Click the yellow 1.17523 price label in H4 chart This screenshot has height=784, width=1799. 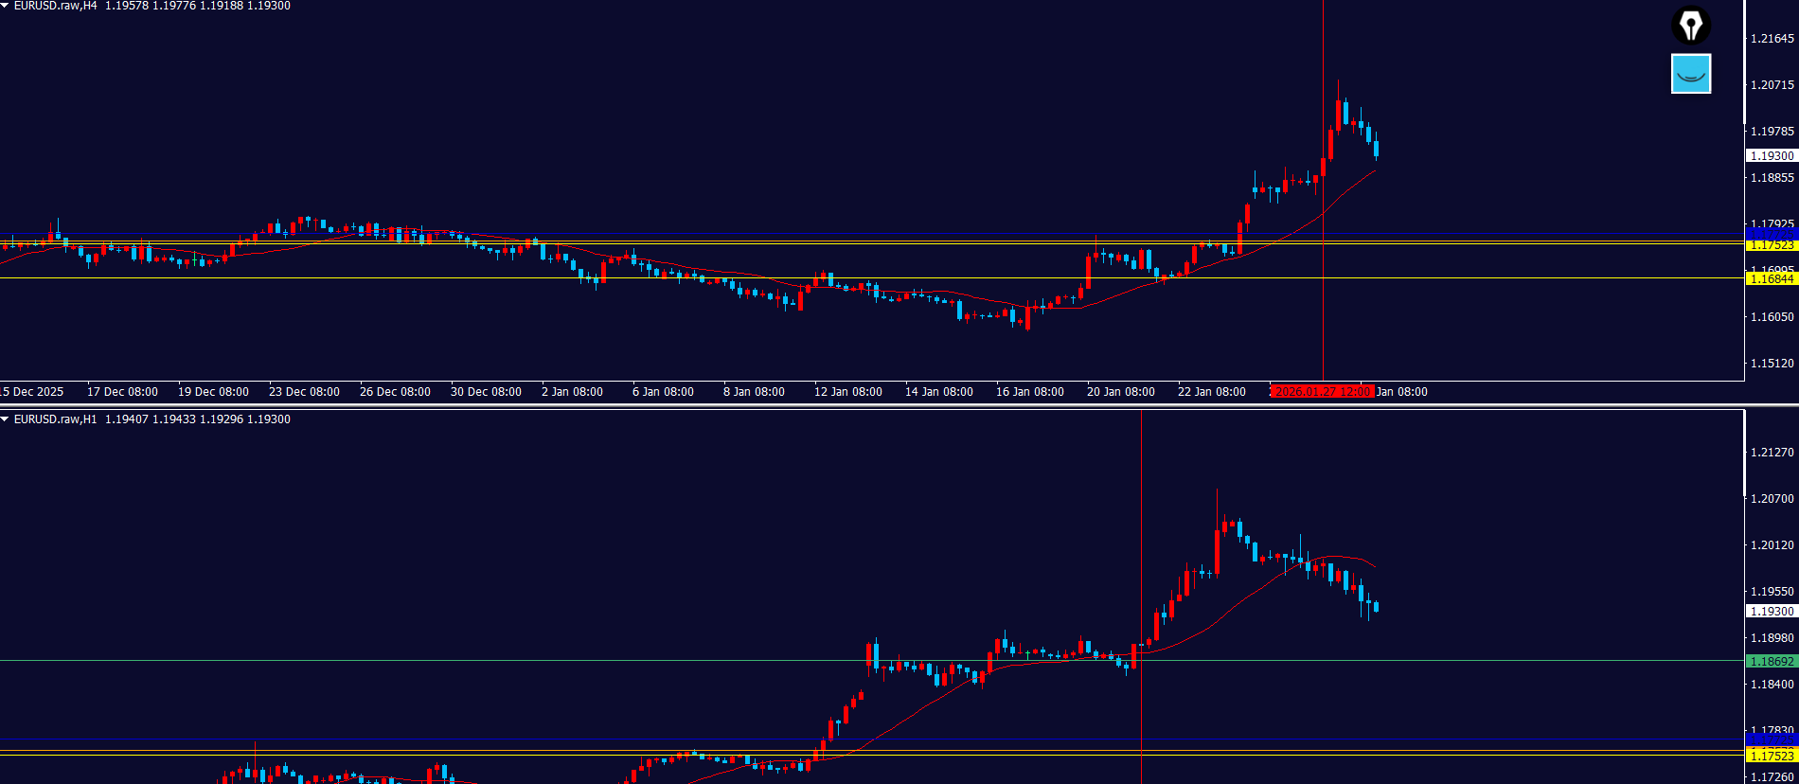[1771, 245]
